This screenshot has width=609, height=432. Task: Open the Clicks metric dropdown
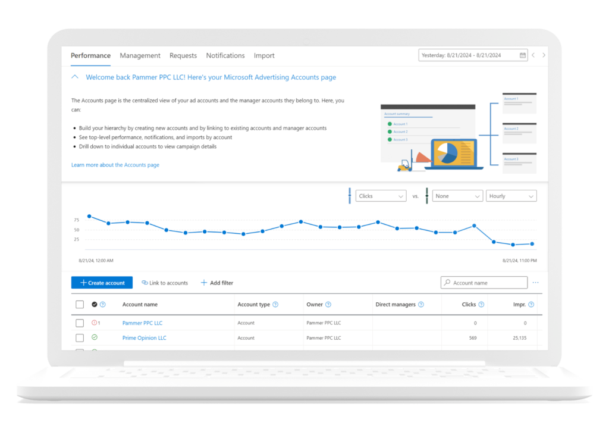click(381, 196)
